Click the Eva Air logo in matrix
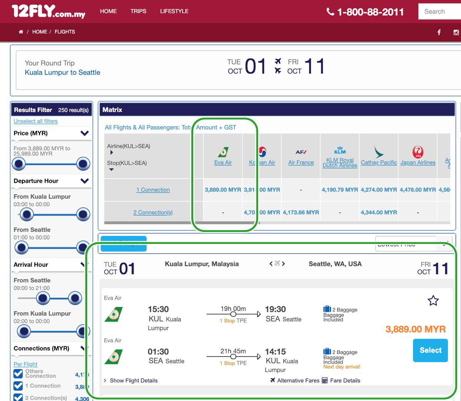The image size is (461, 401). 223,152
